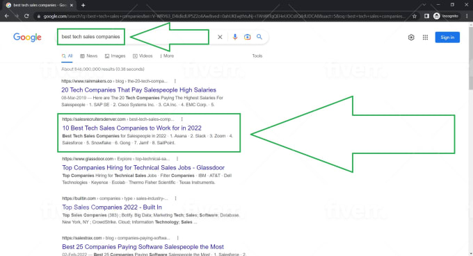Select the All results tab
Screen dimensions: 473x256
point(67,56)
